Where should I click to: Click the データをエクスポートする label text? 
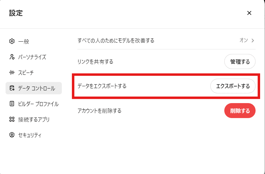[102, 86]
